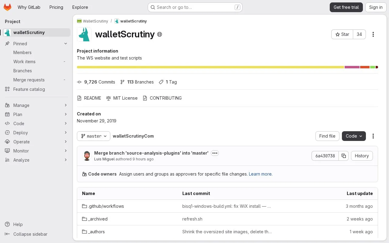Expand the Monitor section
The image size is (389, 243).
click(36, 151)
